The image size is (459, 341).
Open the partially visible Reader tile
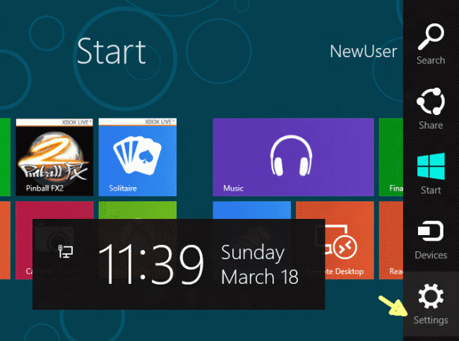point(391,240)
